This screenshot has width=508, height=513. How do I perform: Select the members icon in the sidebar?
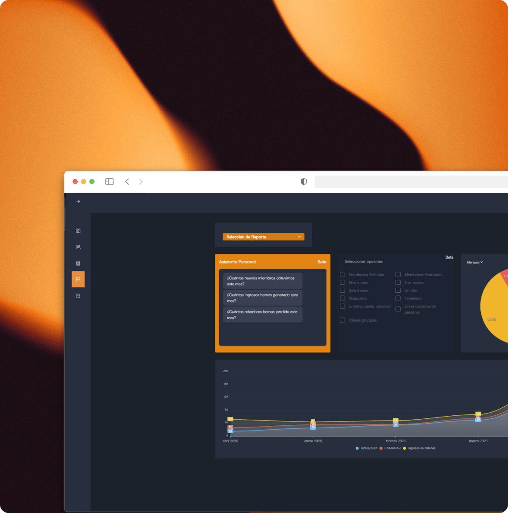coord(78,246)
